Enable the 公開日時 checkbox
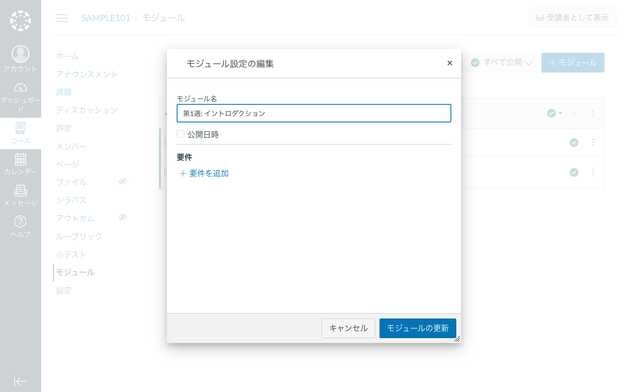 (181, 133)
